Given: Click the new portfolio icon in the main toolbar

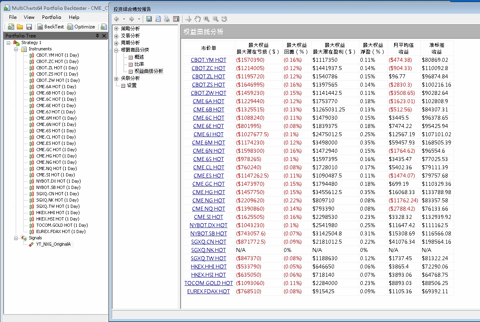Looking at the screenshot, I should tap(11, 27).
